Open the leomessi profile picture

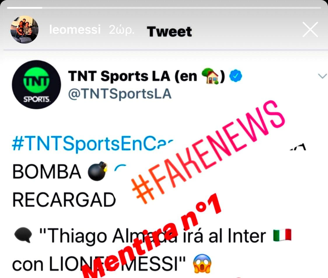click(24, 29)
